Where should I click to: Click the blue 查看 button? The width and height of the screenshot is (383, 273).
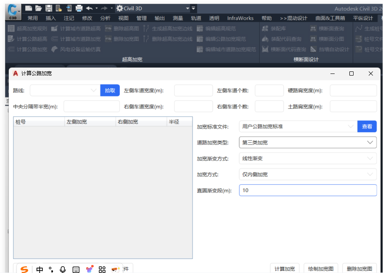coord(367,126)
